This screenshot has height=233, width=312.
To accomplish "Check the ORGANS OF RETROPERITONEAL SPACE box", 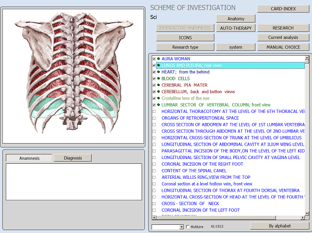I will 154,118.
